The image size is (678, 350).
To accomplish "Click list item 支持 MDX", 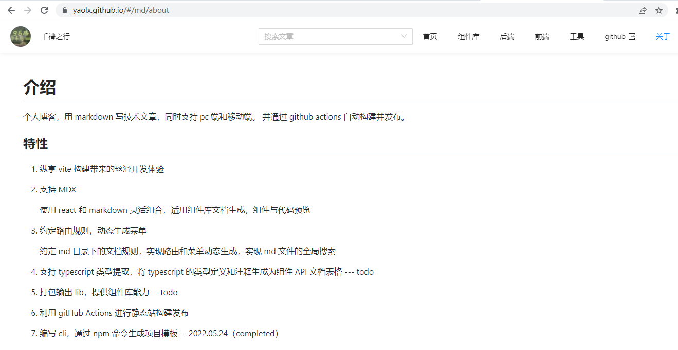I will tap(58, 190).
